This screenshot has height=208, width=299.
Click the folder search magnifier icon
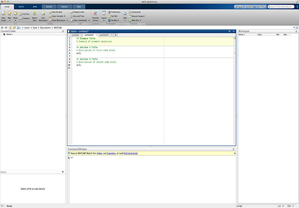(x=297, y=28)
